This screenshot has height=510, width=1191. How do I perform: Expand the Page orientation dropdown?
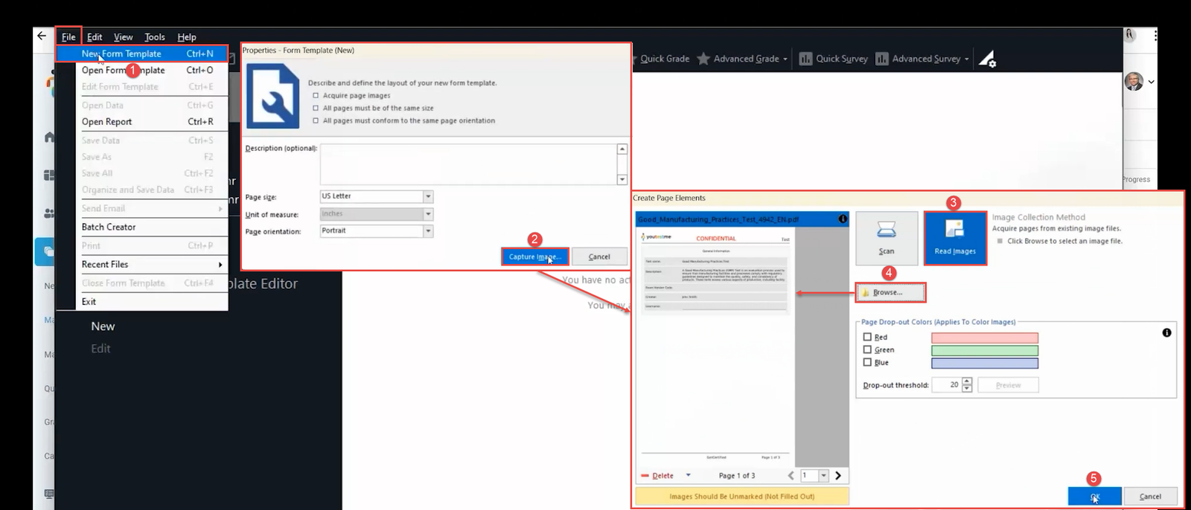coord(428,231)
